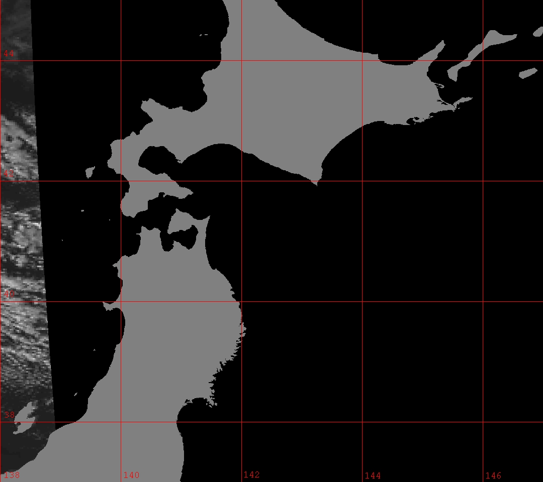Click the longitude label 146

point(493,476)
